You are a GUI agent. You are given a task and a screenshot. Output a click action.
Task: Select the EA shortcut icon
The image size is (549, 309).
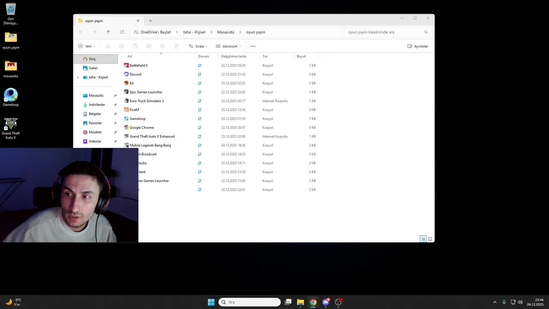point(127,83)
